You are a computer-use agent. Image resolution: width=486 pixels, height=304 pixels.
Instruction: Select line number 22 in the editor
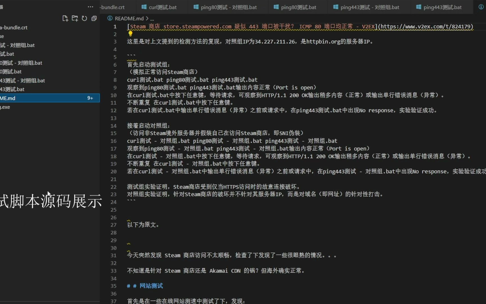113,187
